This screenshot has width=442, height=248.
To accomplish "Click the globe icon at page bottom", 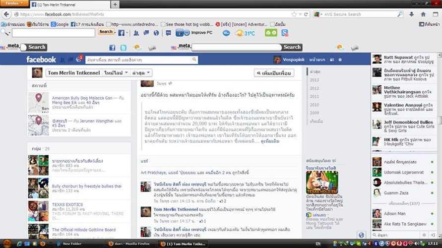I will 361,235.
